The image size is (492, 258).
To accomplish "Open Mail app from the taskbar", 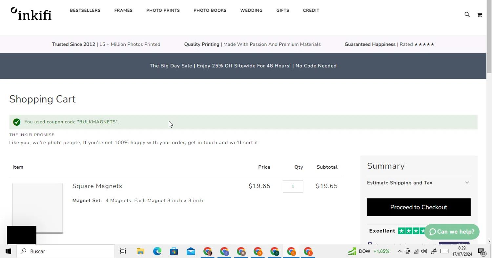I will tap(191, 251).
